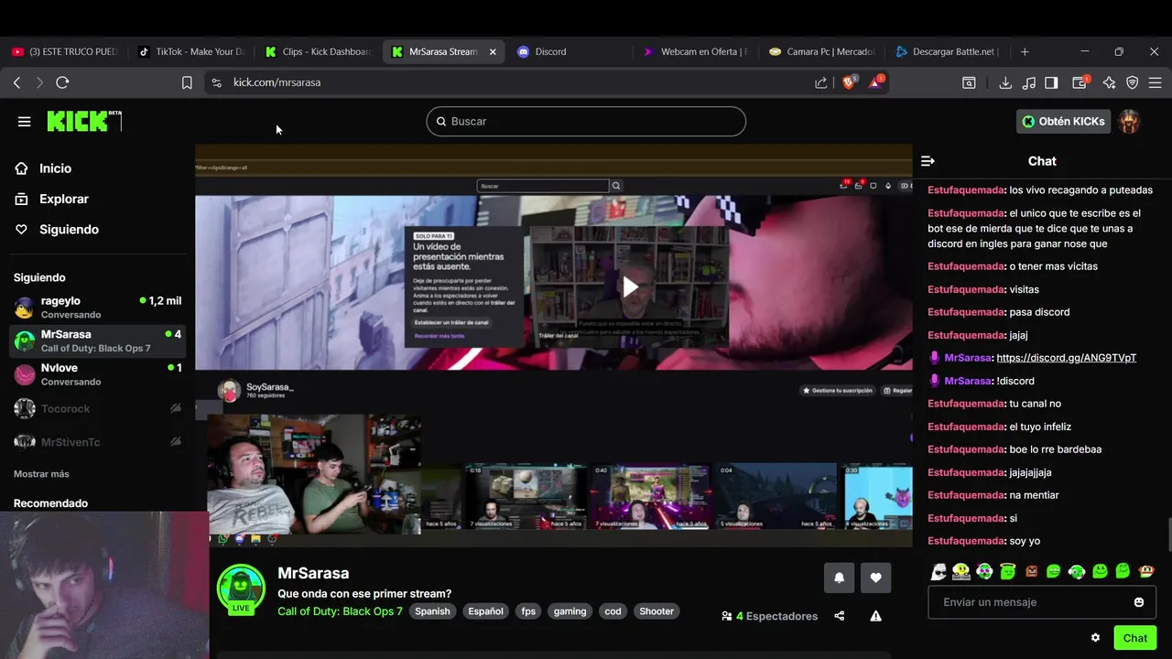The height and width of the screenshot is (659, 1172).
Task: Toggle the follow heart for MrSarasa
Action: 875,578
